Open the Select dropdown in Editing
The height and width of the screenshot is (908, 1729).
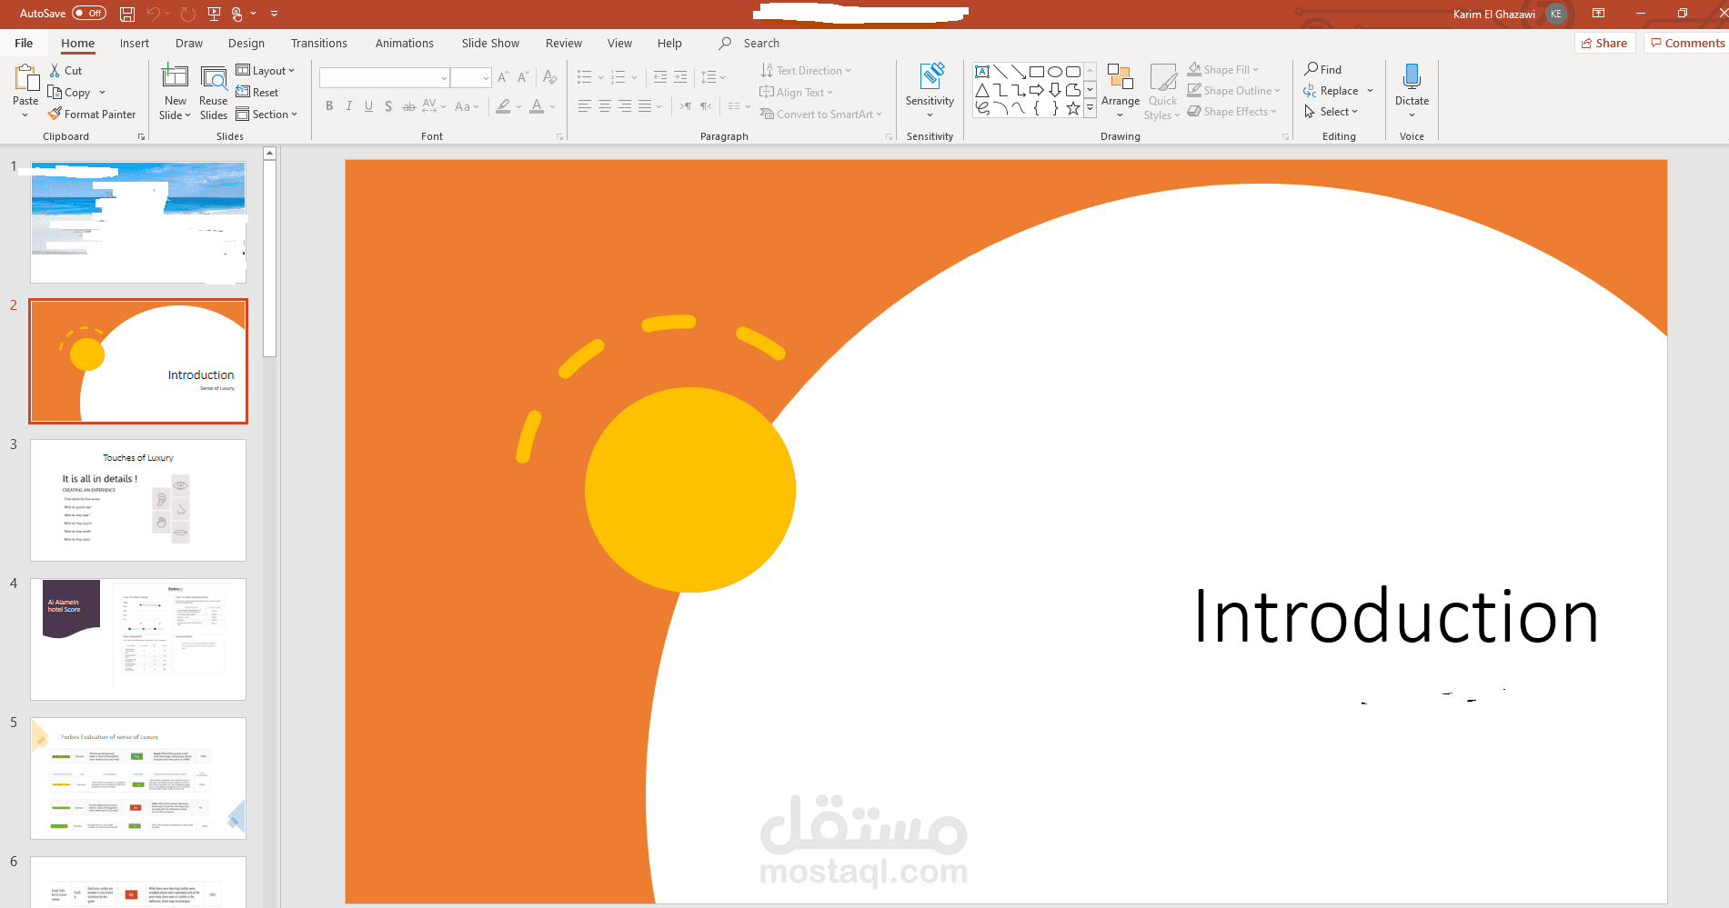(x=1331, y=111)
